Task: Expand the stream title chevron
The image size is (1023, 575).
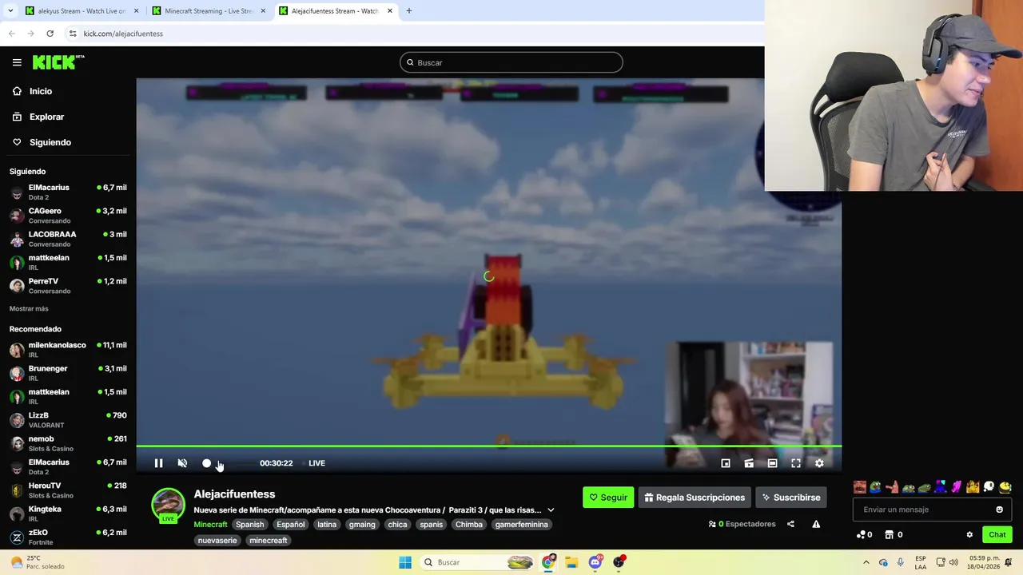Action: (x=551, y=510)
